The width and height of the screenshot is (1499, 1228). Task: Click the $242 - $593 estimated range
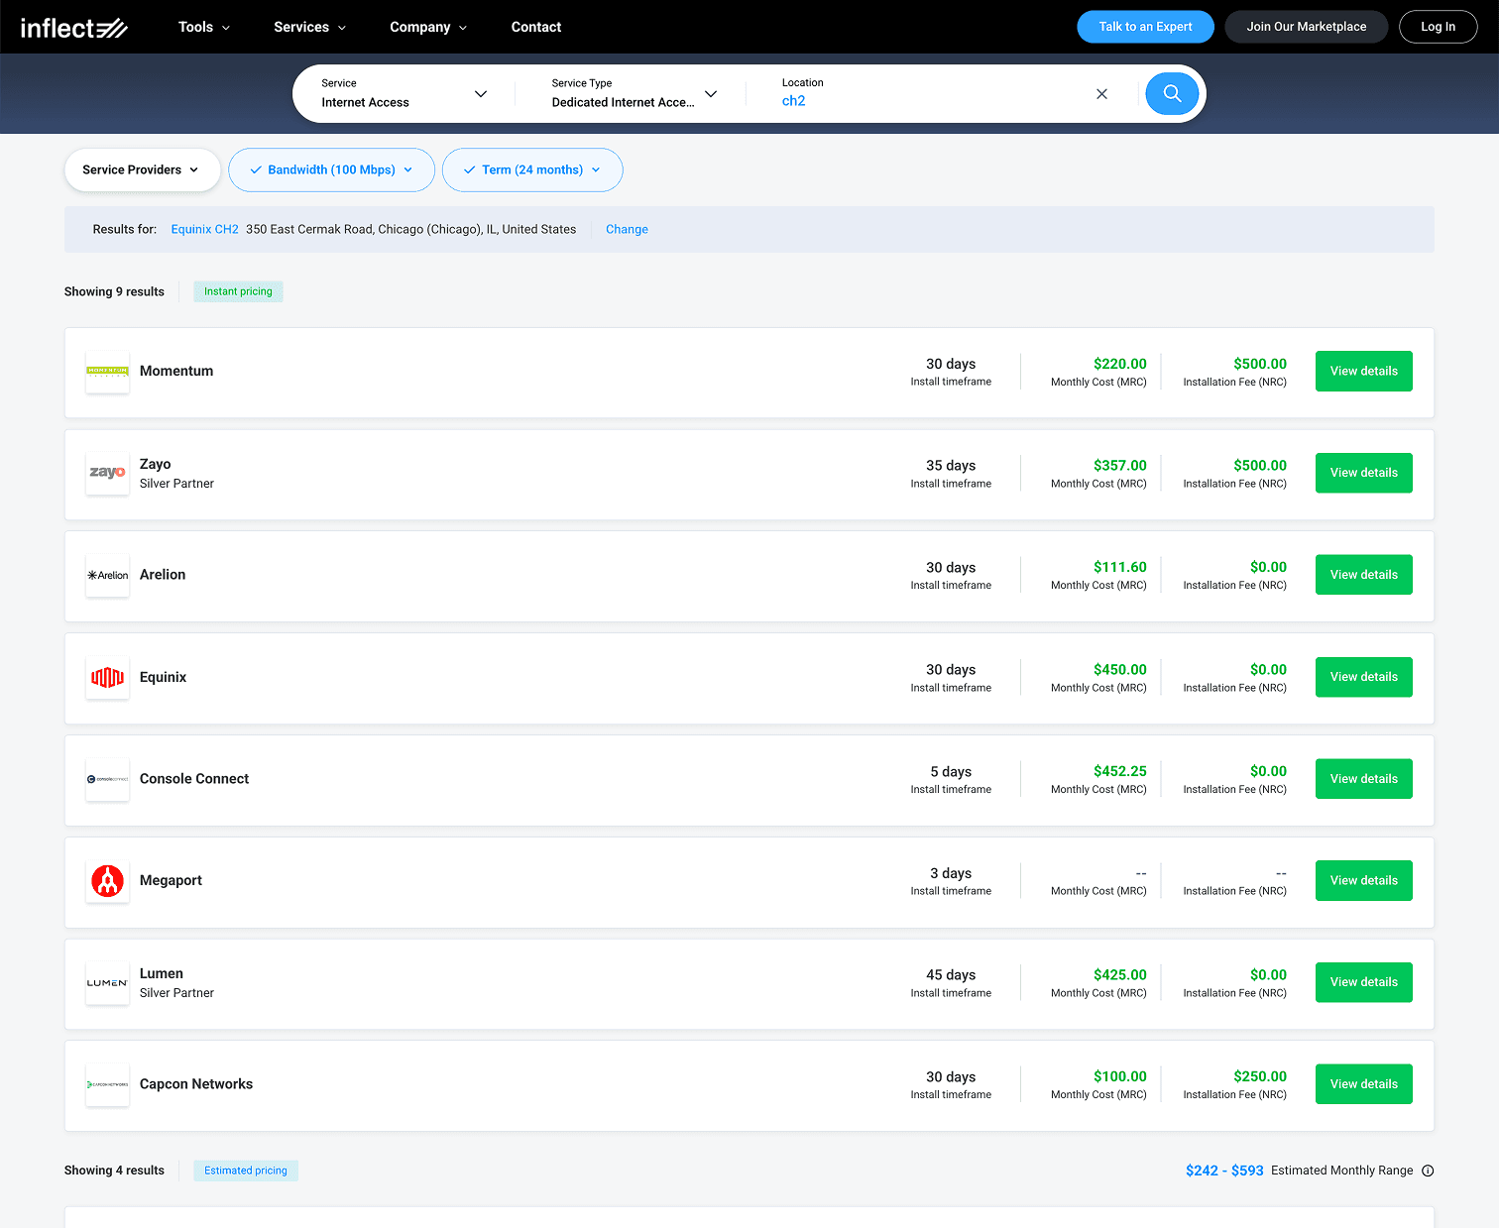click(x=1224, y=1171)
